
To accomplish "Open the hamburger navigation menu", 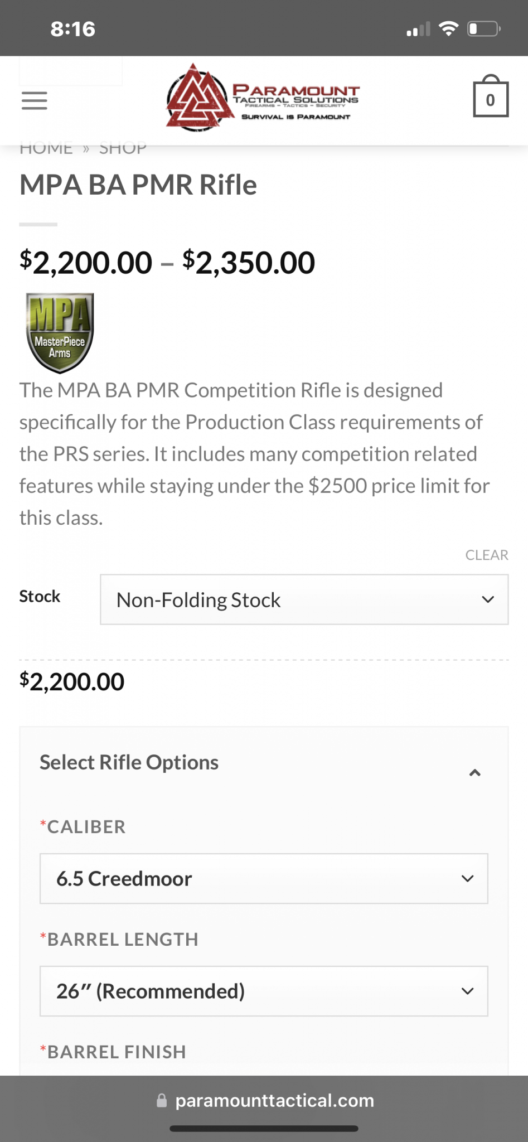I will 34,101.
